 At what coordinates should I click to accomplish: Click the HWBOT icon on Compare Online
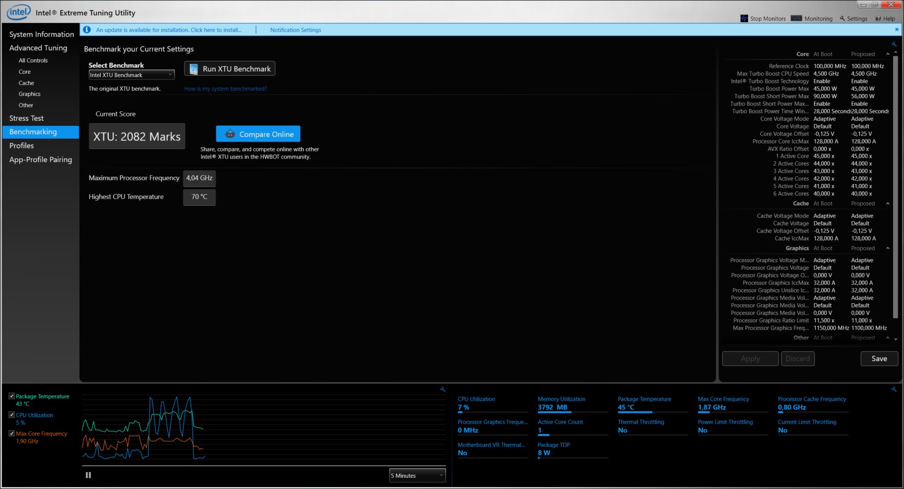pos(230,134)
